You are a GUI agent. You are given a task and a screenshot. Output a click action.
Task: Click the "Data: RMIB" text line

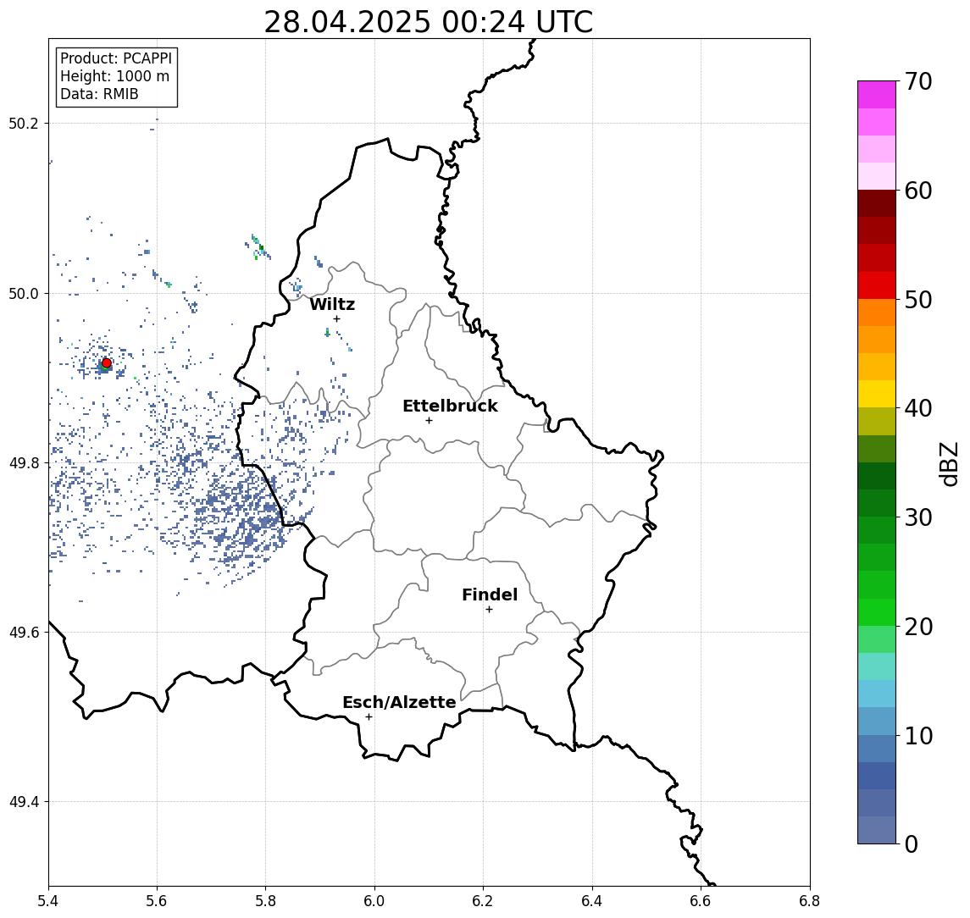[x=99, y=94]
